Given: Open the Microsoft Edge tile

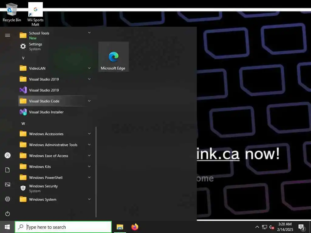Looking at the screenshot, I should [x=114, y=57].
